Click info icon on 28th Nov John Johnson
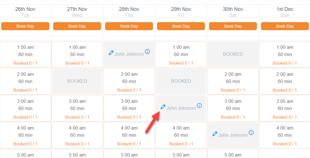The height and width of the screenshot is (158, 310). point(147,52)
